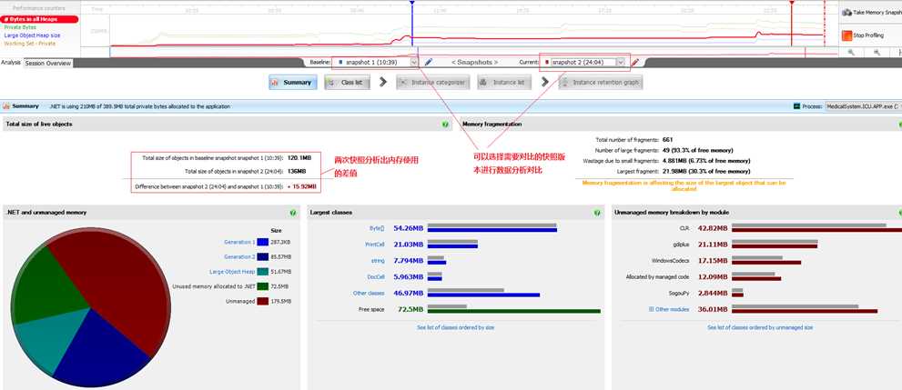Click the Summary chart icon in the blue header bar
Image resolution: width=902 pixels, height=390 pixels.
(6, 106)
